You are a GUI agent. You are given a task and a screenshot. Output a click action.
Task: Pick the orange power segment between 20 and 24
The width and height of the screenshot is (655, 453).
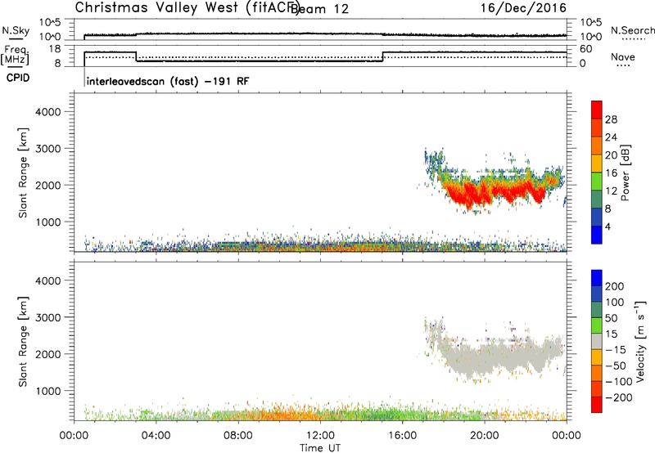(597, 146)
